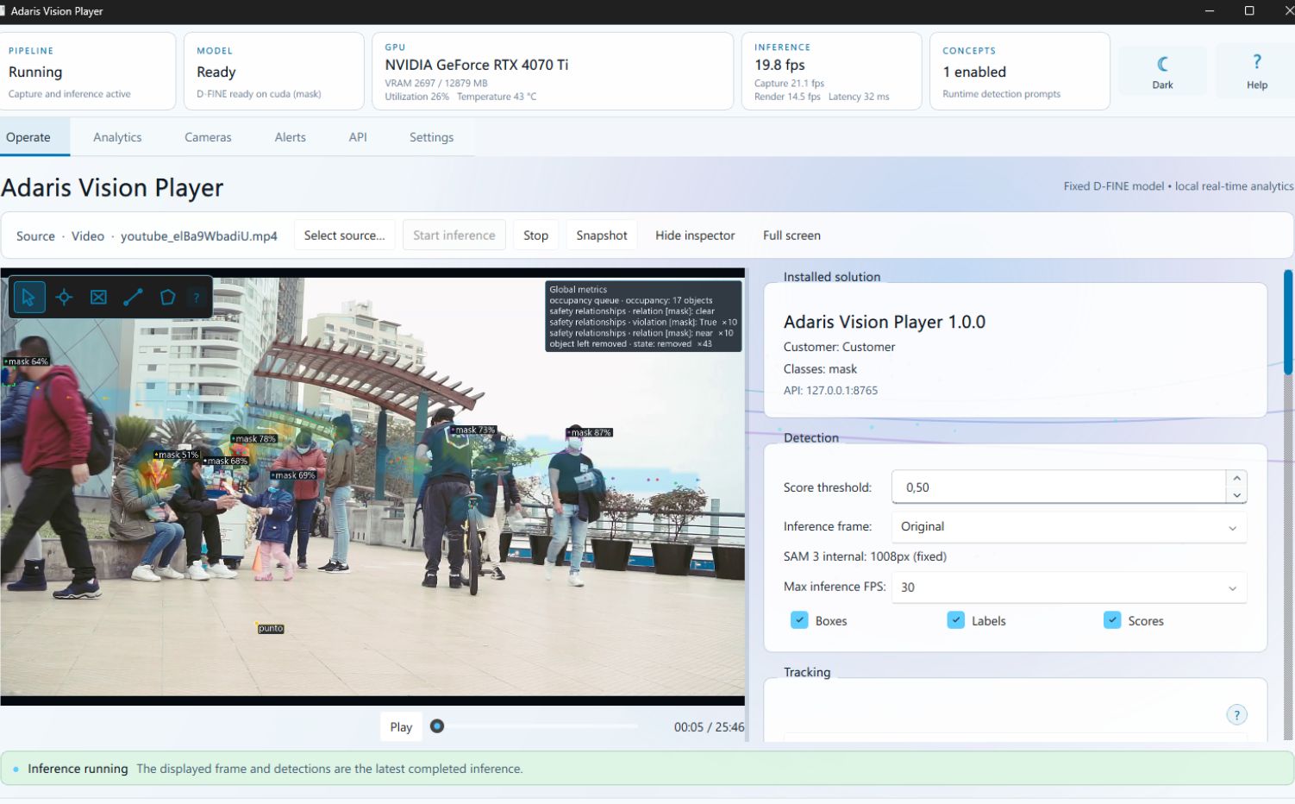Screen dimensions: 1295x804
Task: Switch to the Analytics tab
Action: (117, 137)
